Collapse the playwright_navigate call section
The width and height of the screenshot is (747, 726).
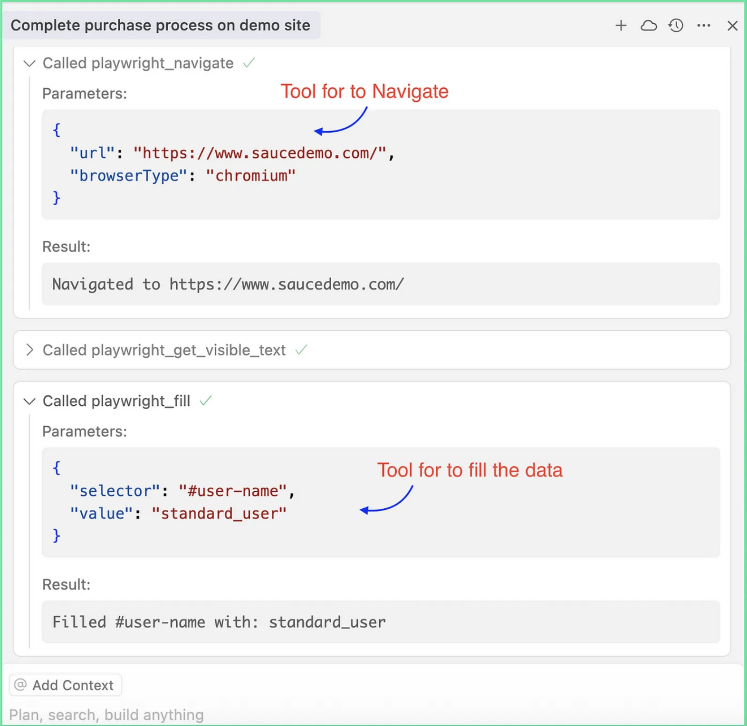pos(29,63)
